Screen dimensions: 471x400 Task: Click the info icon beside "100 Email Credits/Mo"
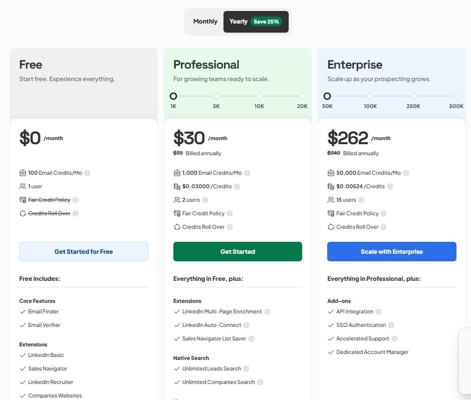click(87, 173)
